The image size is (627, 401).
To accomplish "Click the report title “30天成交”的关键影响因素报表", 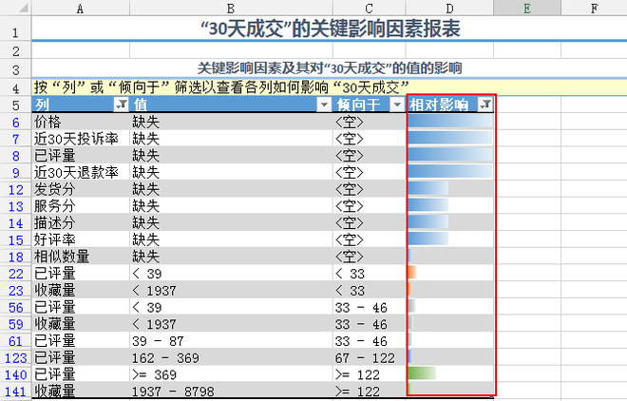I will [x=331, y=29].
